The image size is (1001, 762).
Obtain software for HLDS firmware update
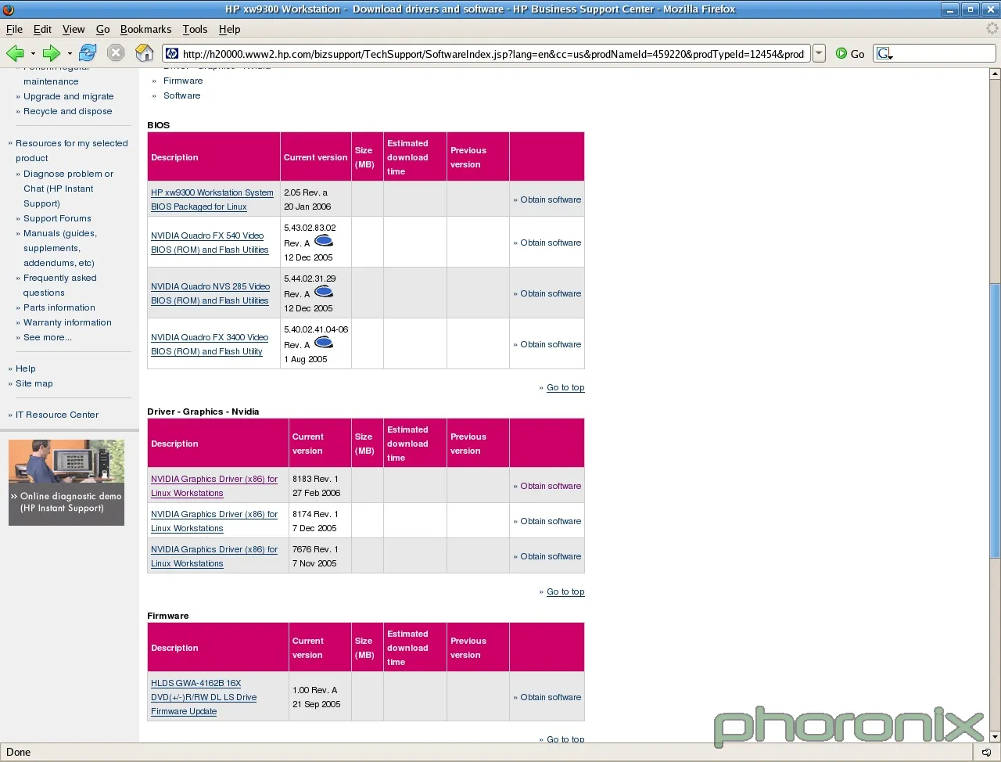tap(551, 697)
